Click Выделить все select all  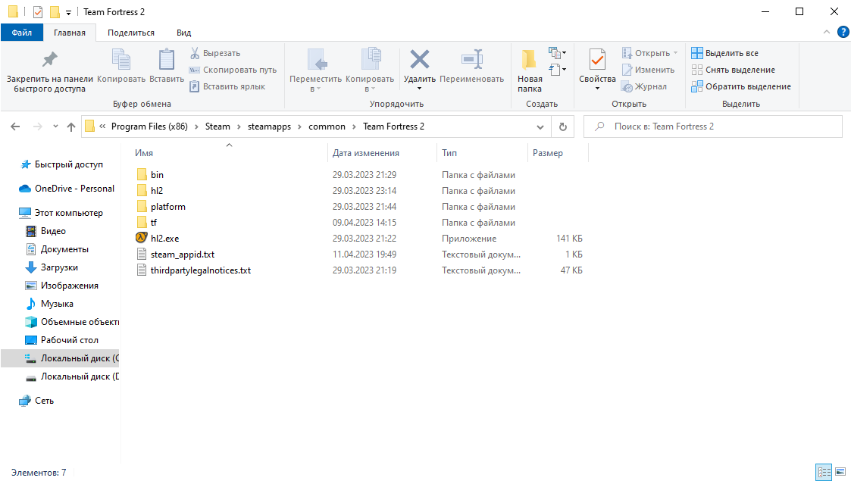point(724,53)
